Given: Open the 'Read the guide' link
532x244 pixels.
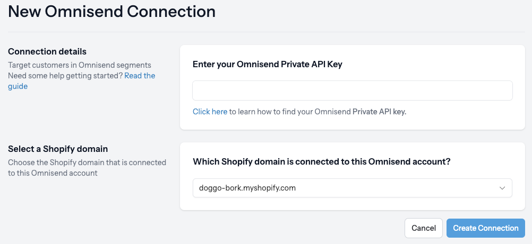Looking at the screenshot, I should coord(81,81).
